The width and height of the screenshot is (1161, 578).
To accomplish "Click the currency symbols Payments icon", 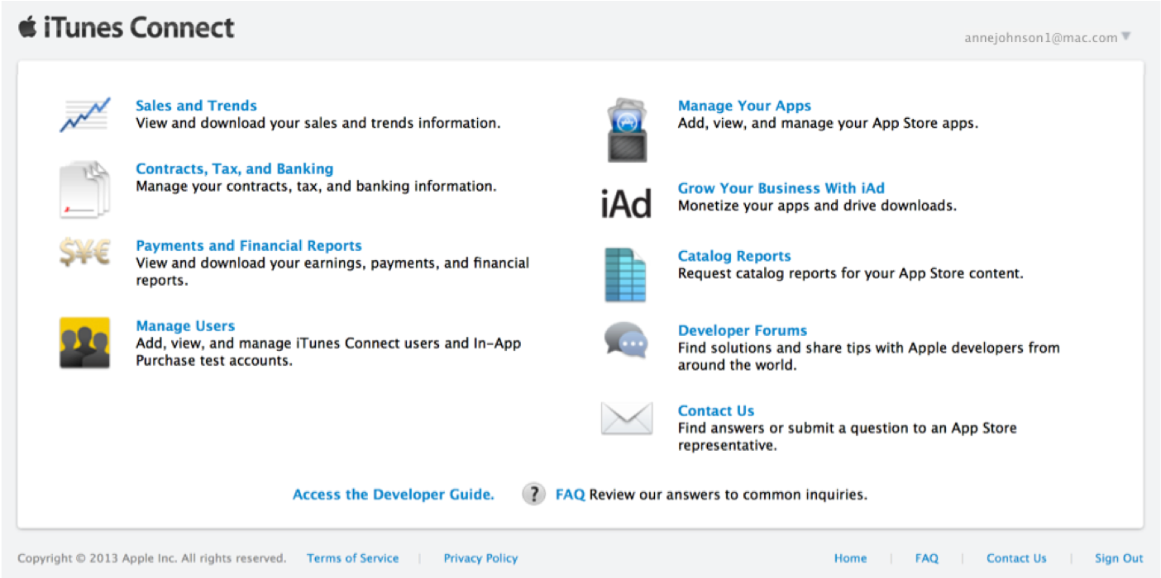I will [84, 252].
